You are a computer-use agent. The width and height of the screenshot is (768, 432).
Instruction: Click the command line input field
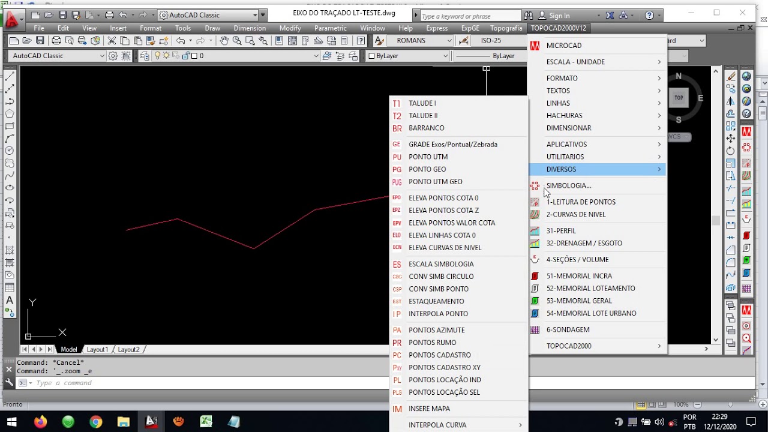210,383
